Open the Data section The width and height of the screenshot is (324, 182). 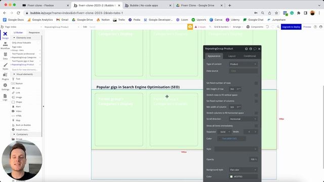[x=5, y=56]
